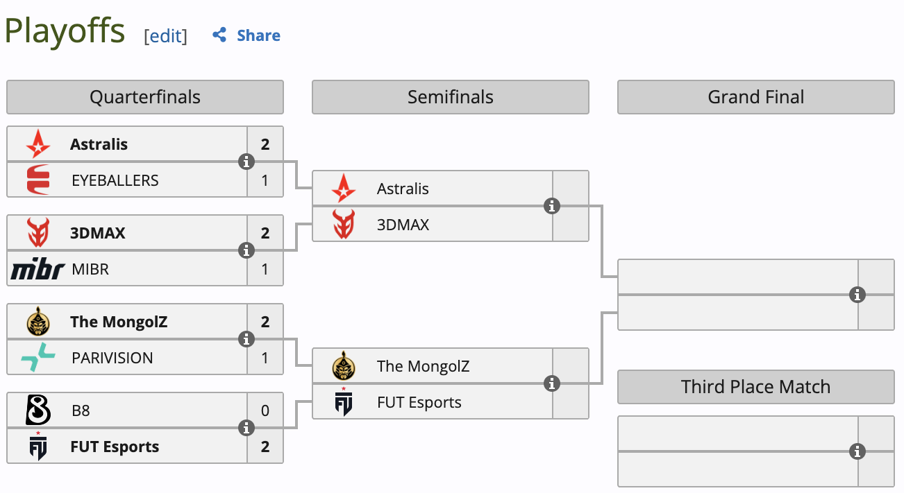Click the edit link beside Playoffs
Image resolution: width=904 pixels, height=493 pixels.
pos(165,36)
